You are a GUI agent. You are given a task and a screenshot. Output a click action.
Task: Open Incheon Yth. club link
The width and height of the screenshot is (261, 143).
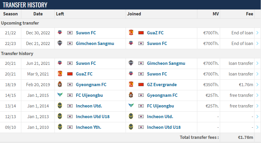coord(89,127)
